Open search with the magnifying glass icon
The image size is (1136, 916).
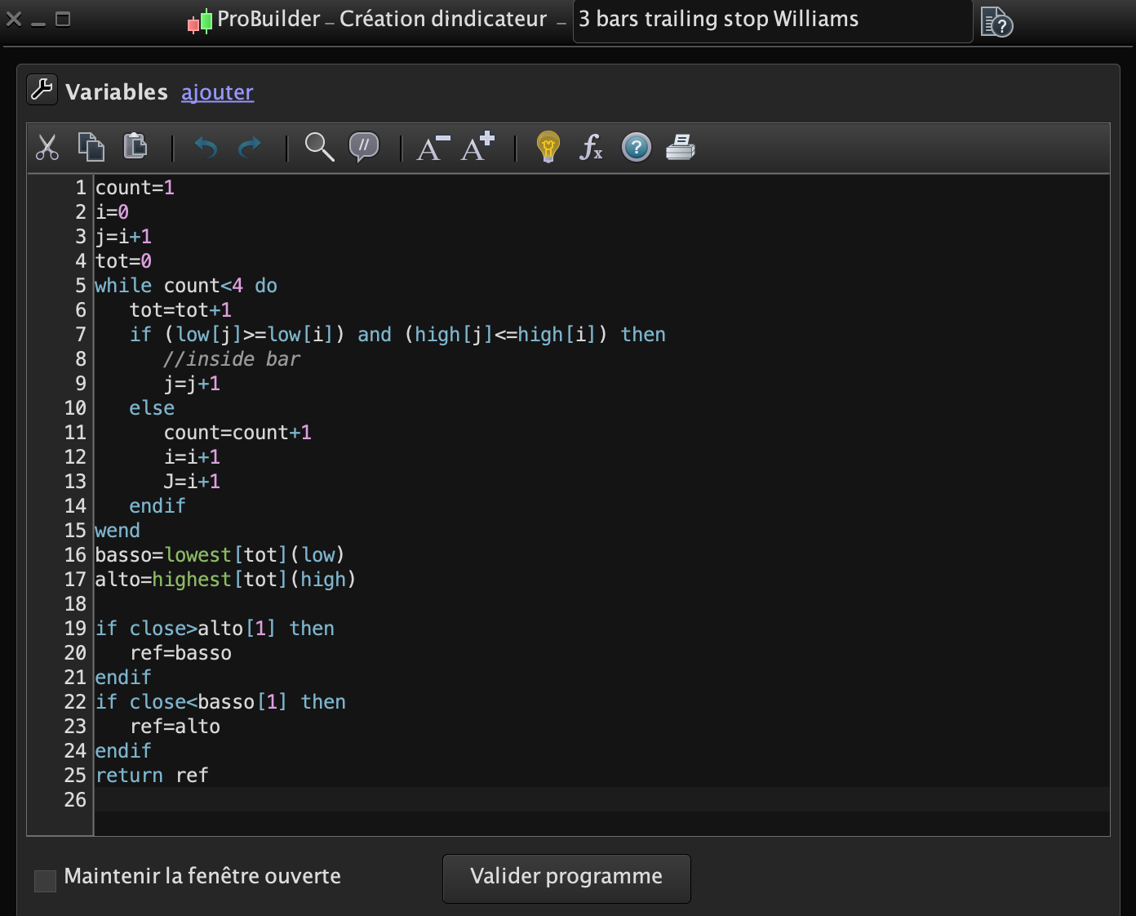point(319,148)
